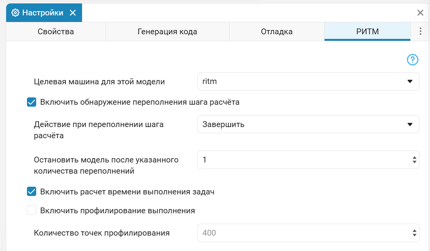430x251 pixels.
Task: Click the gear icon on Настройки tab
Action: [15, 12]
